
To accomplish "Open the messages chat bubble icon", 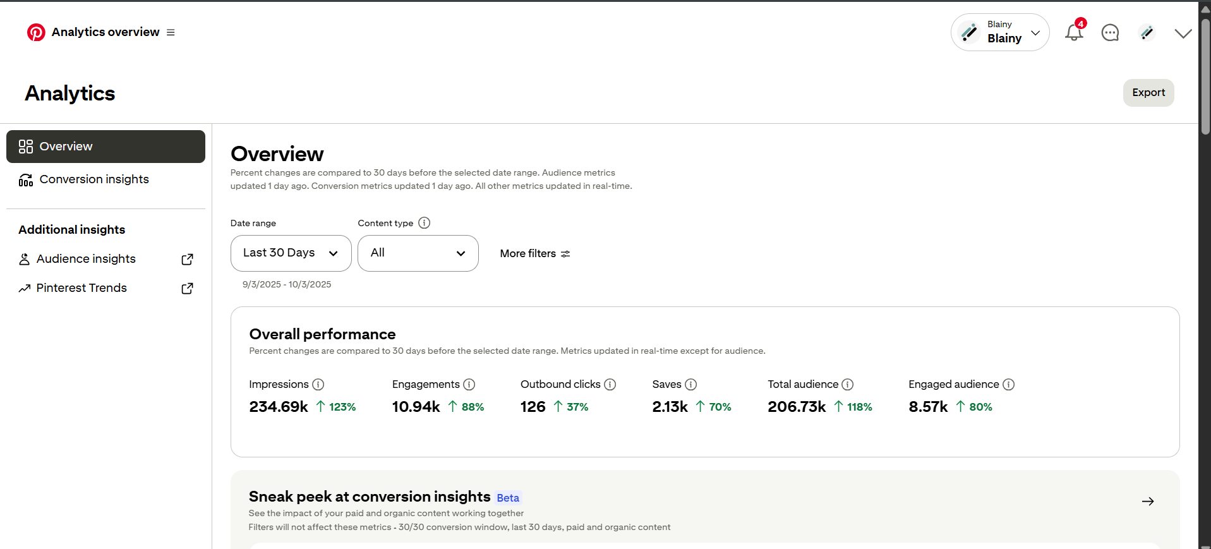I will (x=1110, y=33).
